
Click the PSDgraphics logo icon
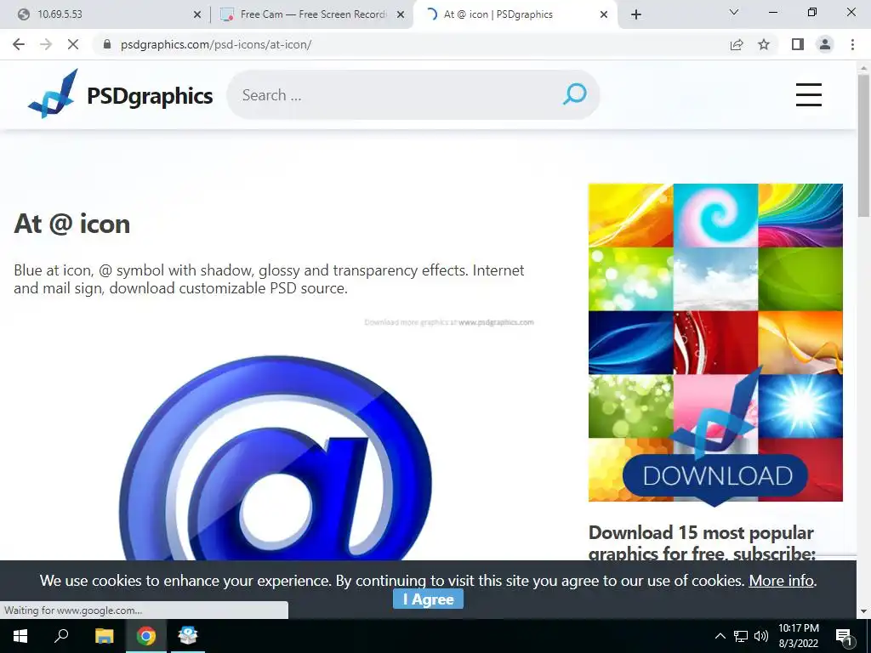[54, 94]
